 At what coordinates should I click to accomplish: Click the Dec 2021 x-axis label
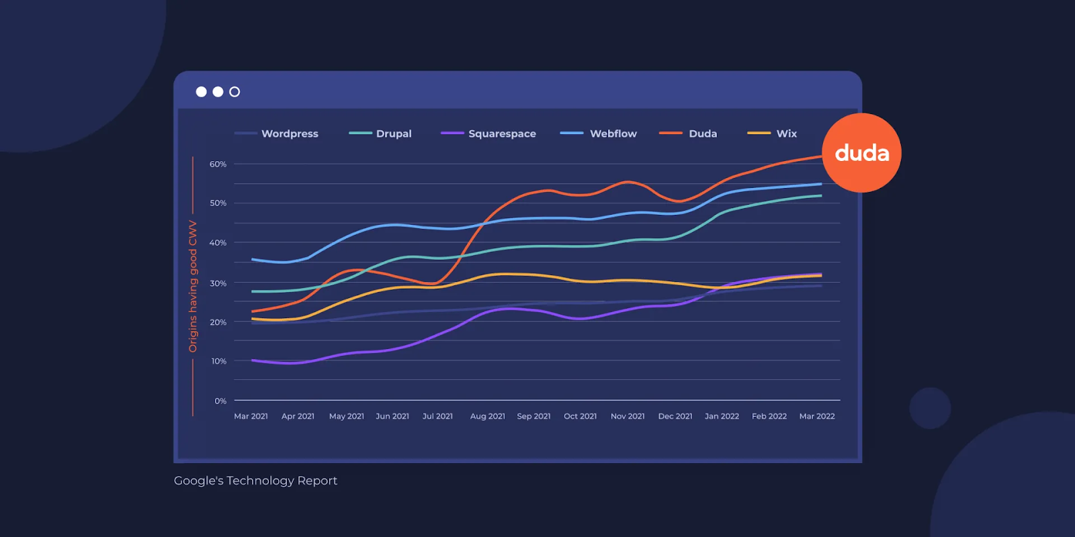coord(675,416)
